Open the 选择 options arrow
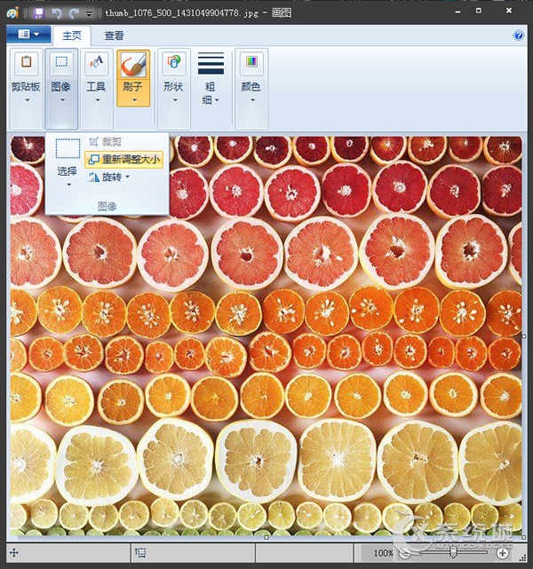Screen dimensions: 533x569 [69, 185]
